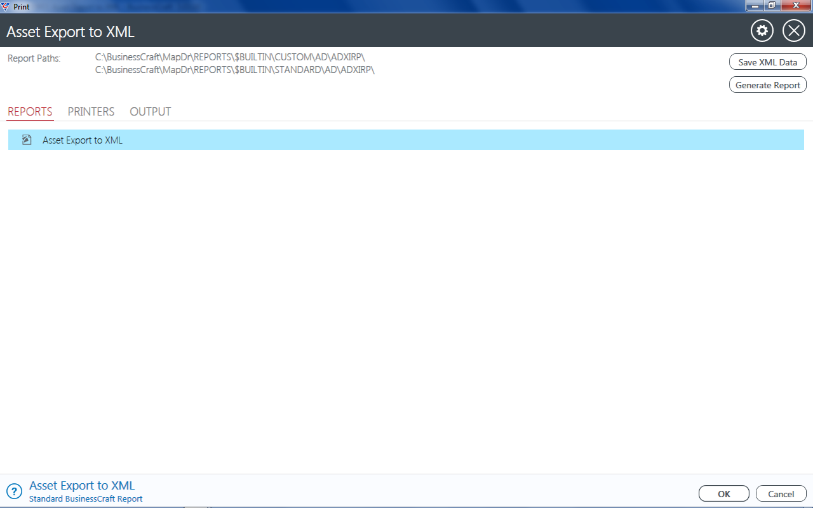This screenshot has width=813, height=508.
Task: Minimize the Print window
Action: (x=754, y=5)
